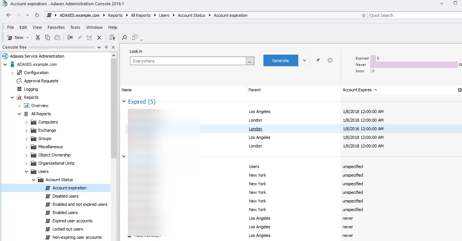462x241 pixels.
Task: Open column settings gear icon
Action: coord(460,90)
